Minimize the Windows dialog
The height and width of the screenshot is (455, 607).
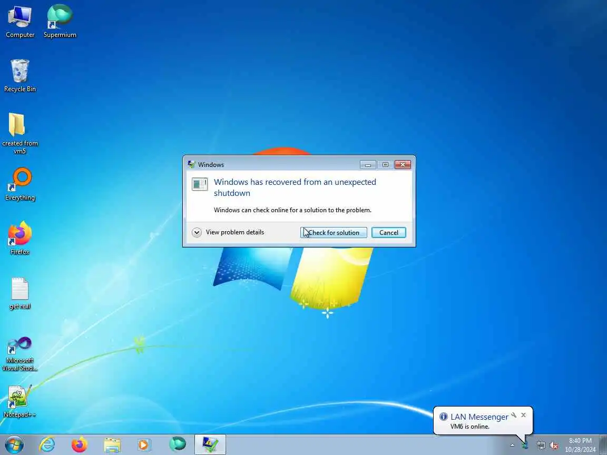pos(368,165)
